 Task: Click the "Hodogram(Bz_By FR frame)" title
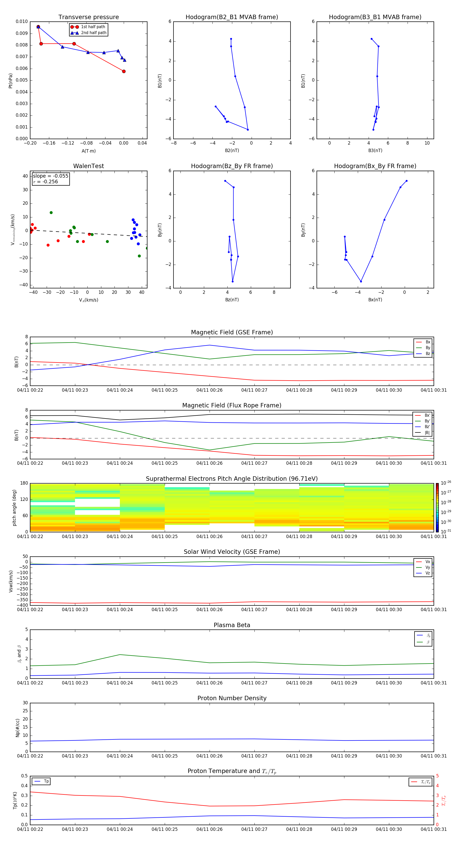232,166
